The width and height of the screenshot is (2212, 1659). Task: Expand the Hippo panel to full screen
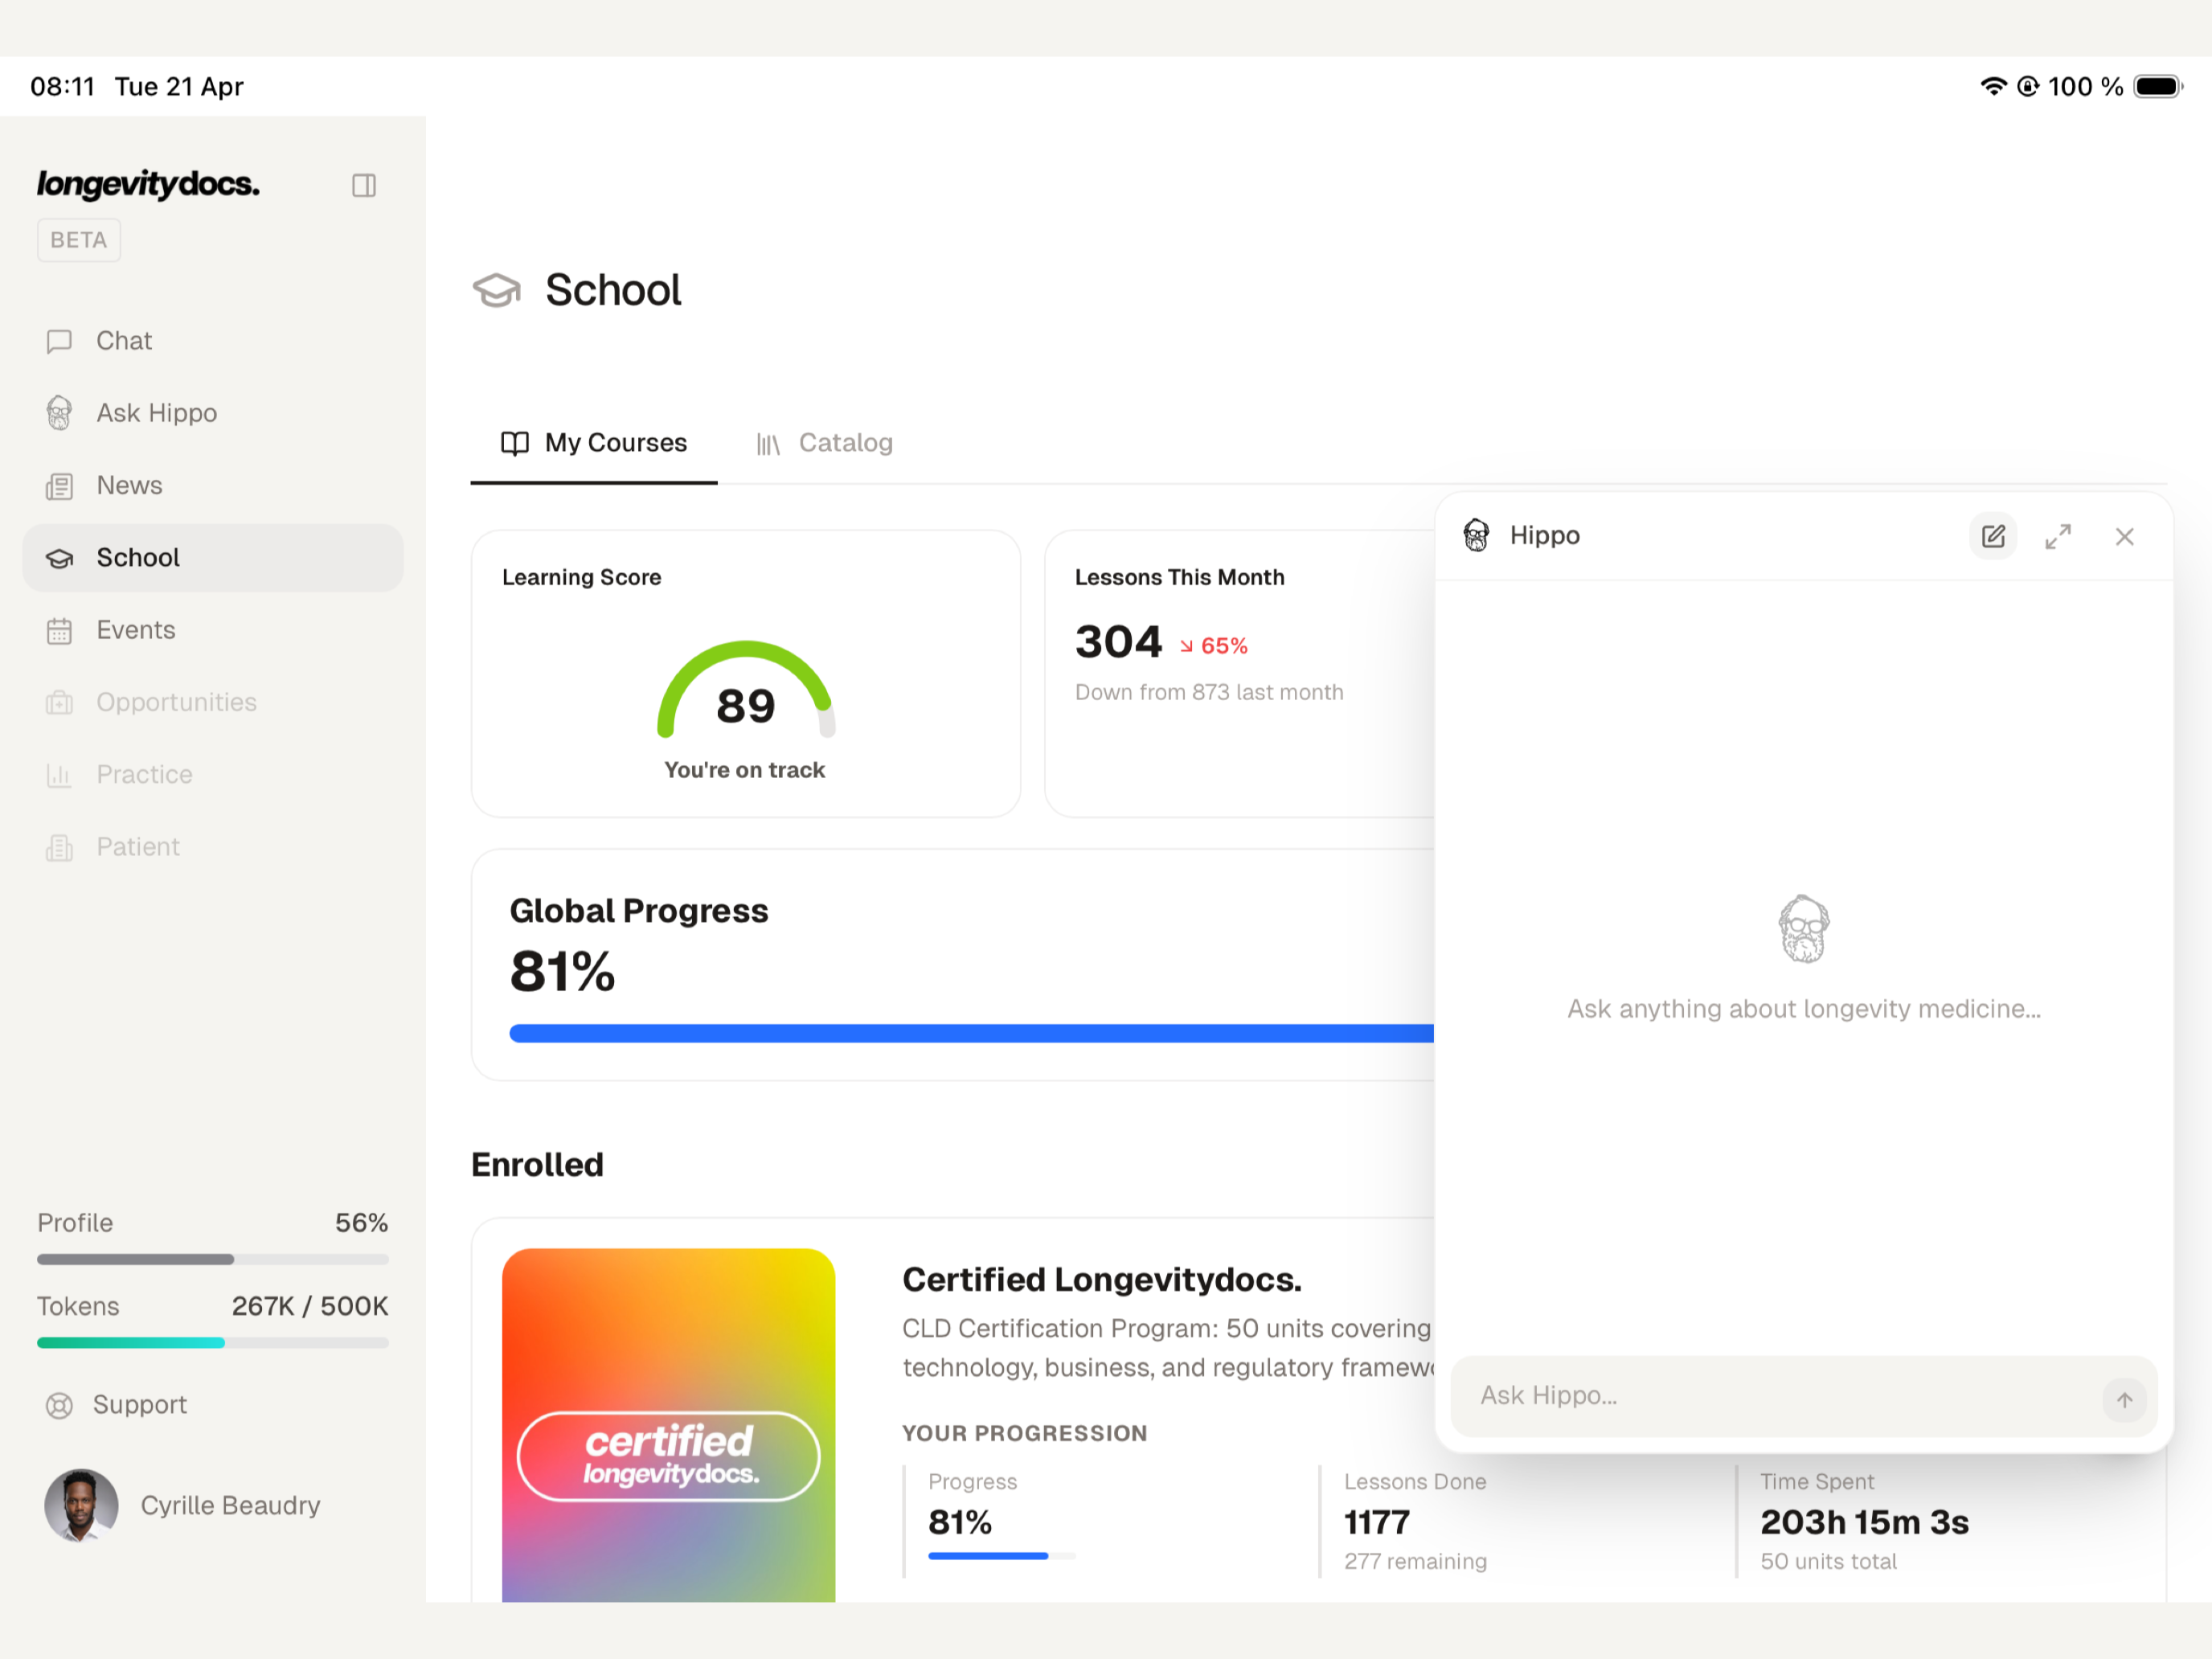(2058, 536)
